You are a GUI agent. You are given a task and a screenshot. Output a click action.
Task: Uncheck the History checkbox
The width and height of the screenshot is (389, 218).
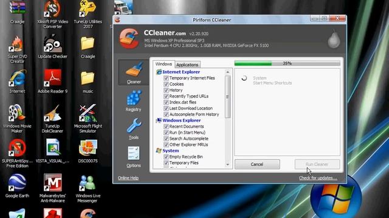click(x=166, y=90)
